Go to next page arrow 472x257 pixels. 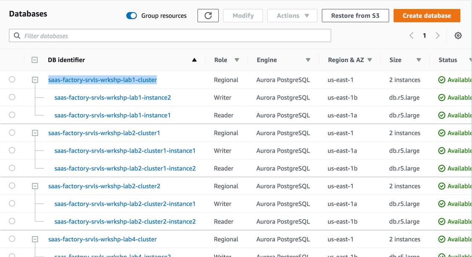point(438,36)
